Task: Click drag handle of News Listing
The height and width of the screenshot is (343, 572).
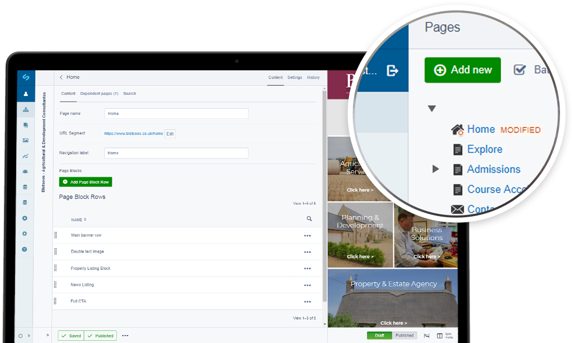Action: tap(55, 284)
